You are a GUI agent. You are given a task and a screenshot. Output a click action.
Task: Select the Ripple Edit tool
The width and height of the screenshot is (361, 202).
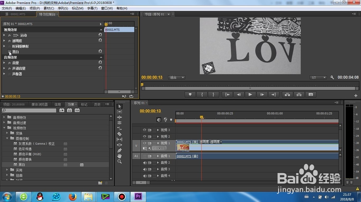[x=119, y=117]
